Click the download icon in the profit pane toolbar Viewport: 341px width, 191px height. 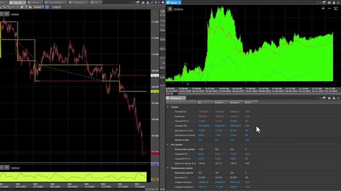[x=334, y=2]
